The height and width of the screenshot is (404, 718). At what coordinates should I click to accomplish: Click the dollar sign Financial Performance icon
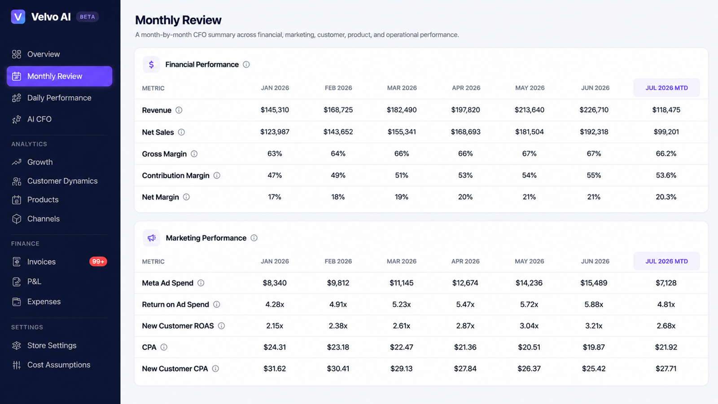pos(151,65)
